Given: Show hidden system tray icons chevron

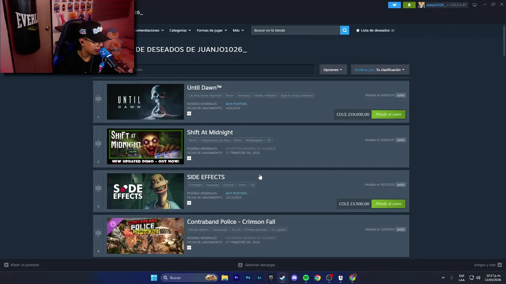Looking at the screenshot, I should [443, 278].
